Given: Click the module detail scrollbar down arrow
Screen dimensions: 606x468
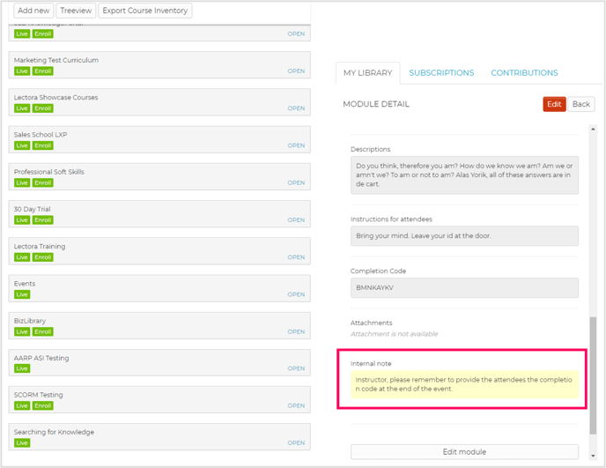Looking at the screenshot, I should tap(593, 456).
